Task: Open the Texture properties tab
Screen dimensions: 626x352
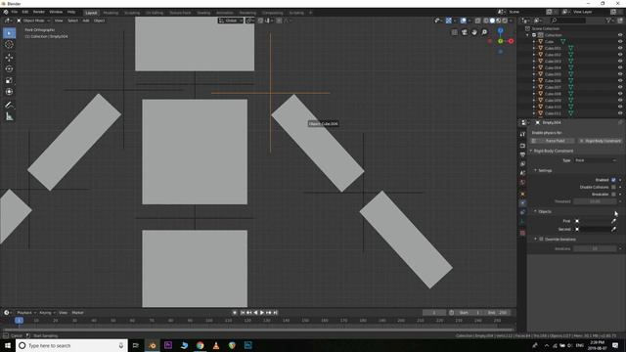Action: click(522, 233)
